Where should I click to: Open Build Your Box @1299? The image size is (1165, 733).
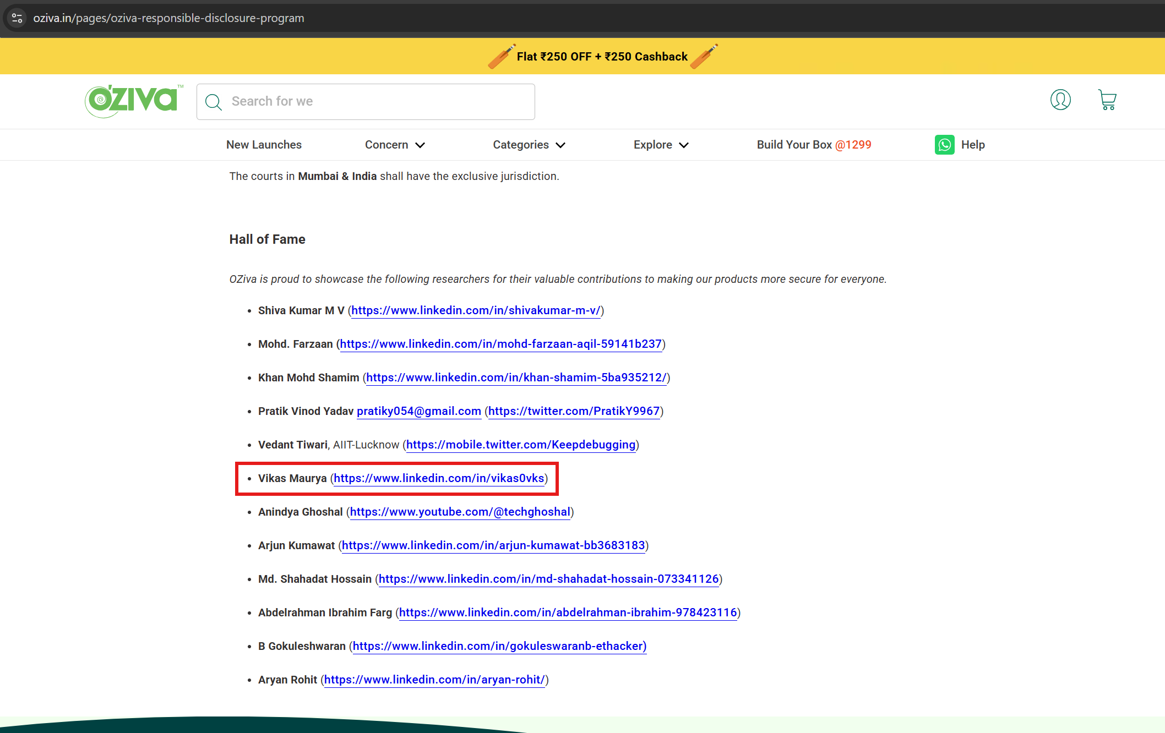(814, 145)
